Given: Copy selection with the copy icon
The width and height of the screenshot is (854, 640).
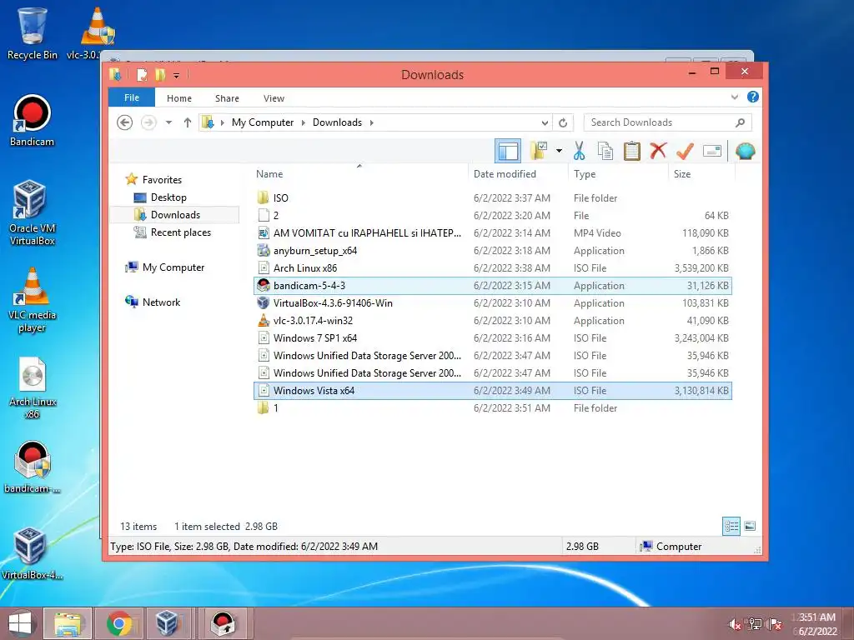Looking at the screenshot, I should click(x=605, y=151).
